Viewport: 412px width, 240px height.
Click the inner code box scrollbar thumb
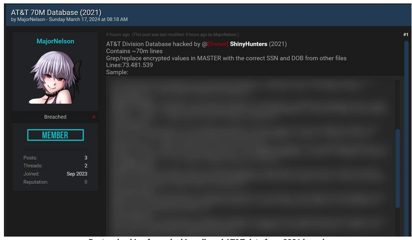coord(397,168)
